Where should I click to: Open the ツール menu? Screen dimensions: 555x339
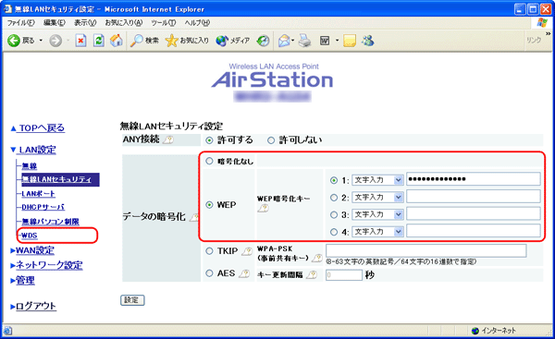(164, 23)
